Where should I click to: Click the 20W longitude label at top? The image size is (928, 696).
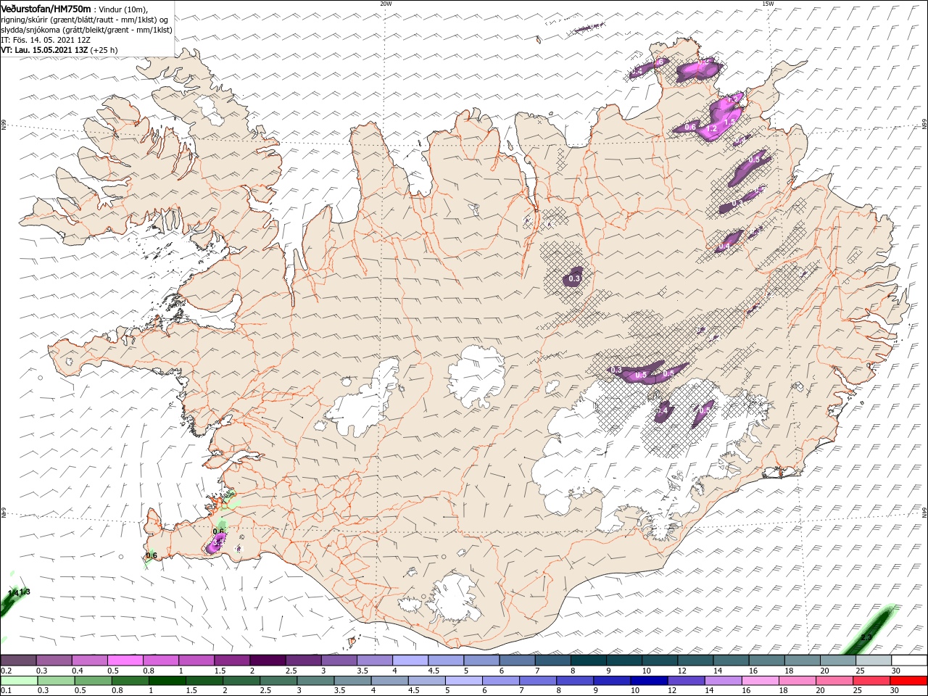coord(386,4)
